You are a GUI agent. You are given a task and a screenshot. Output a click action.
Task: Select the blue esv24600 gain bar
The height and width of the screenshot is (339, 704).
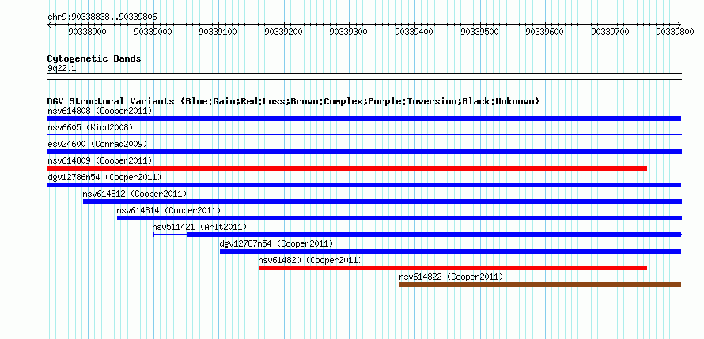click(x=364, y=152)
